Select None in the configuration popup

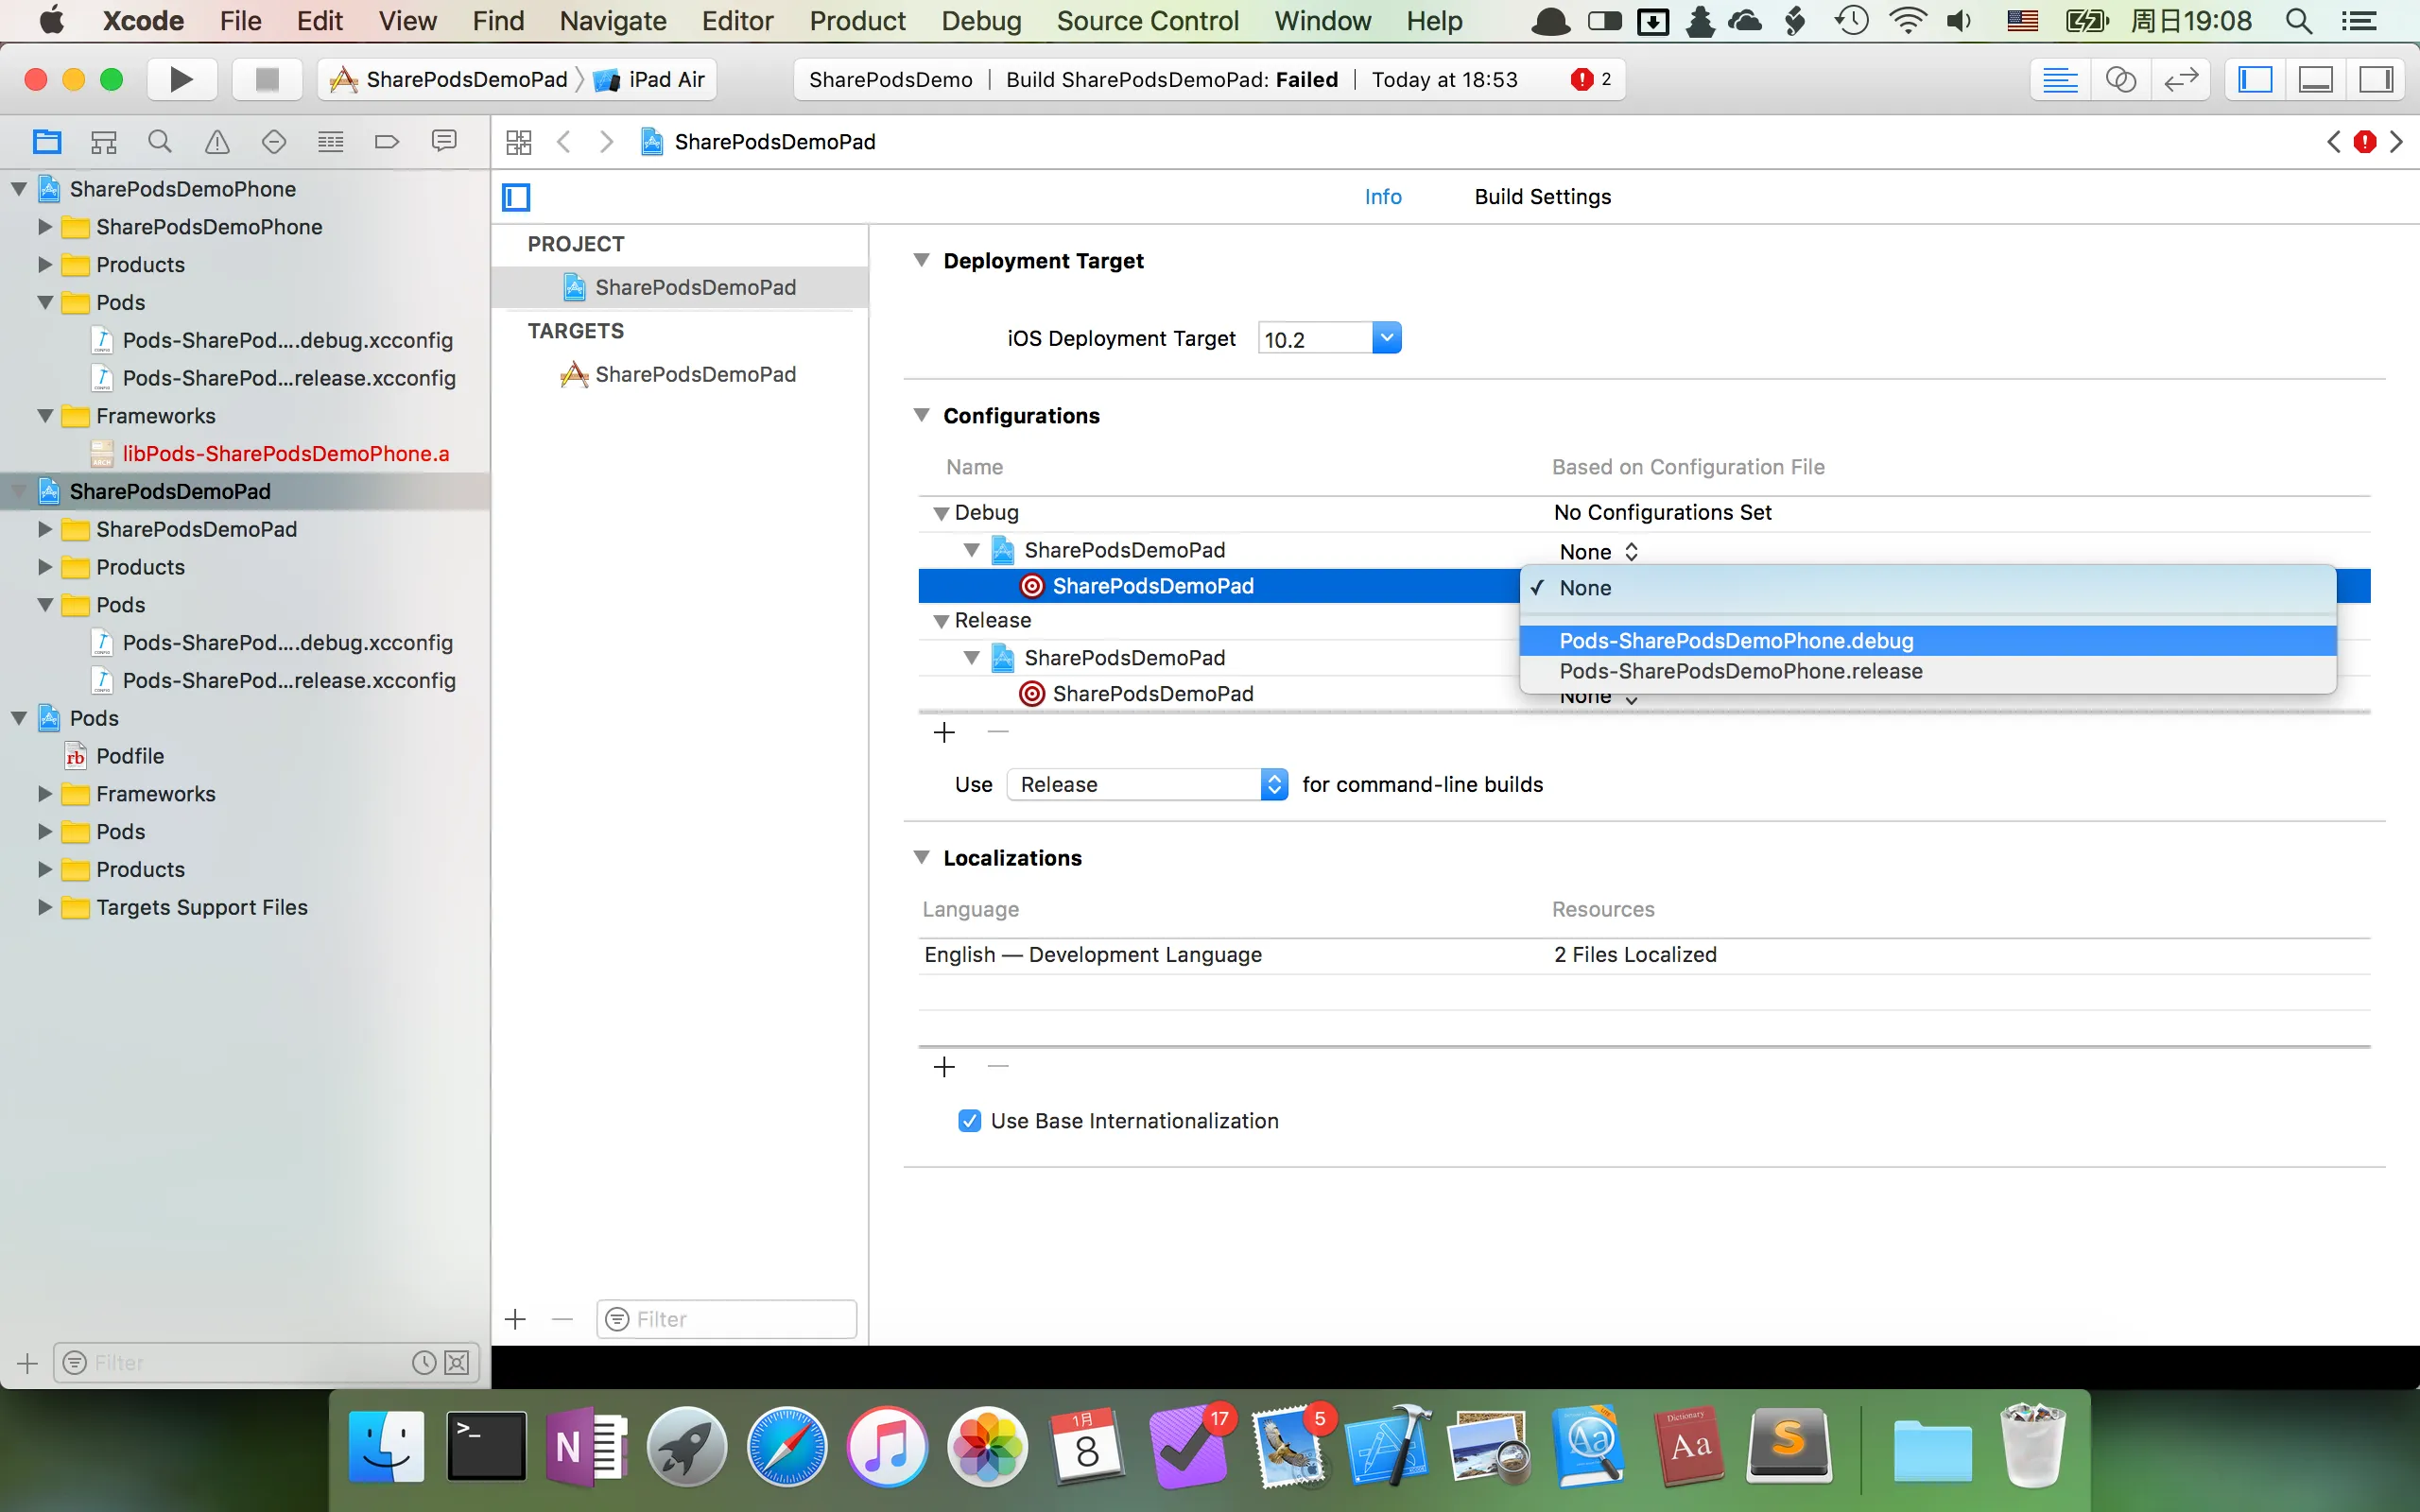click(1927, 588)
